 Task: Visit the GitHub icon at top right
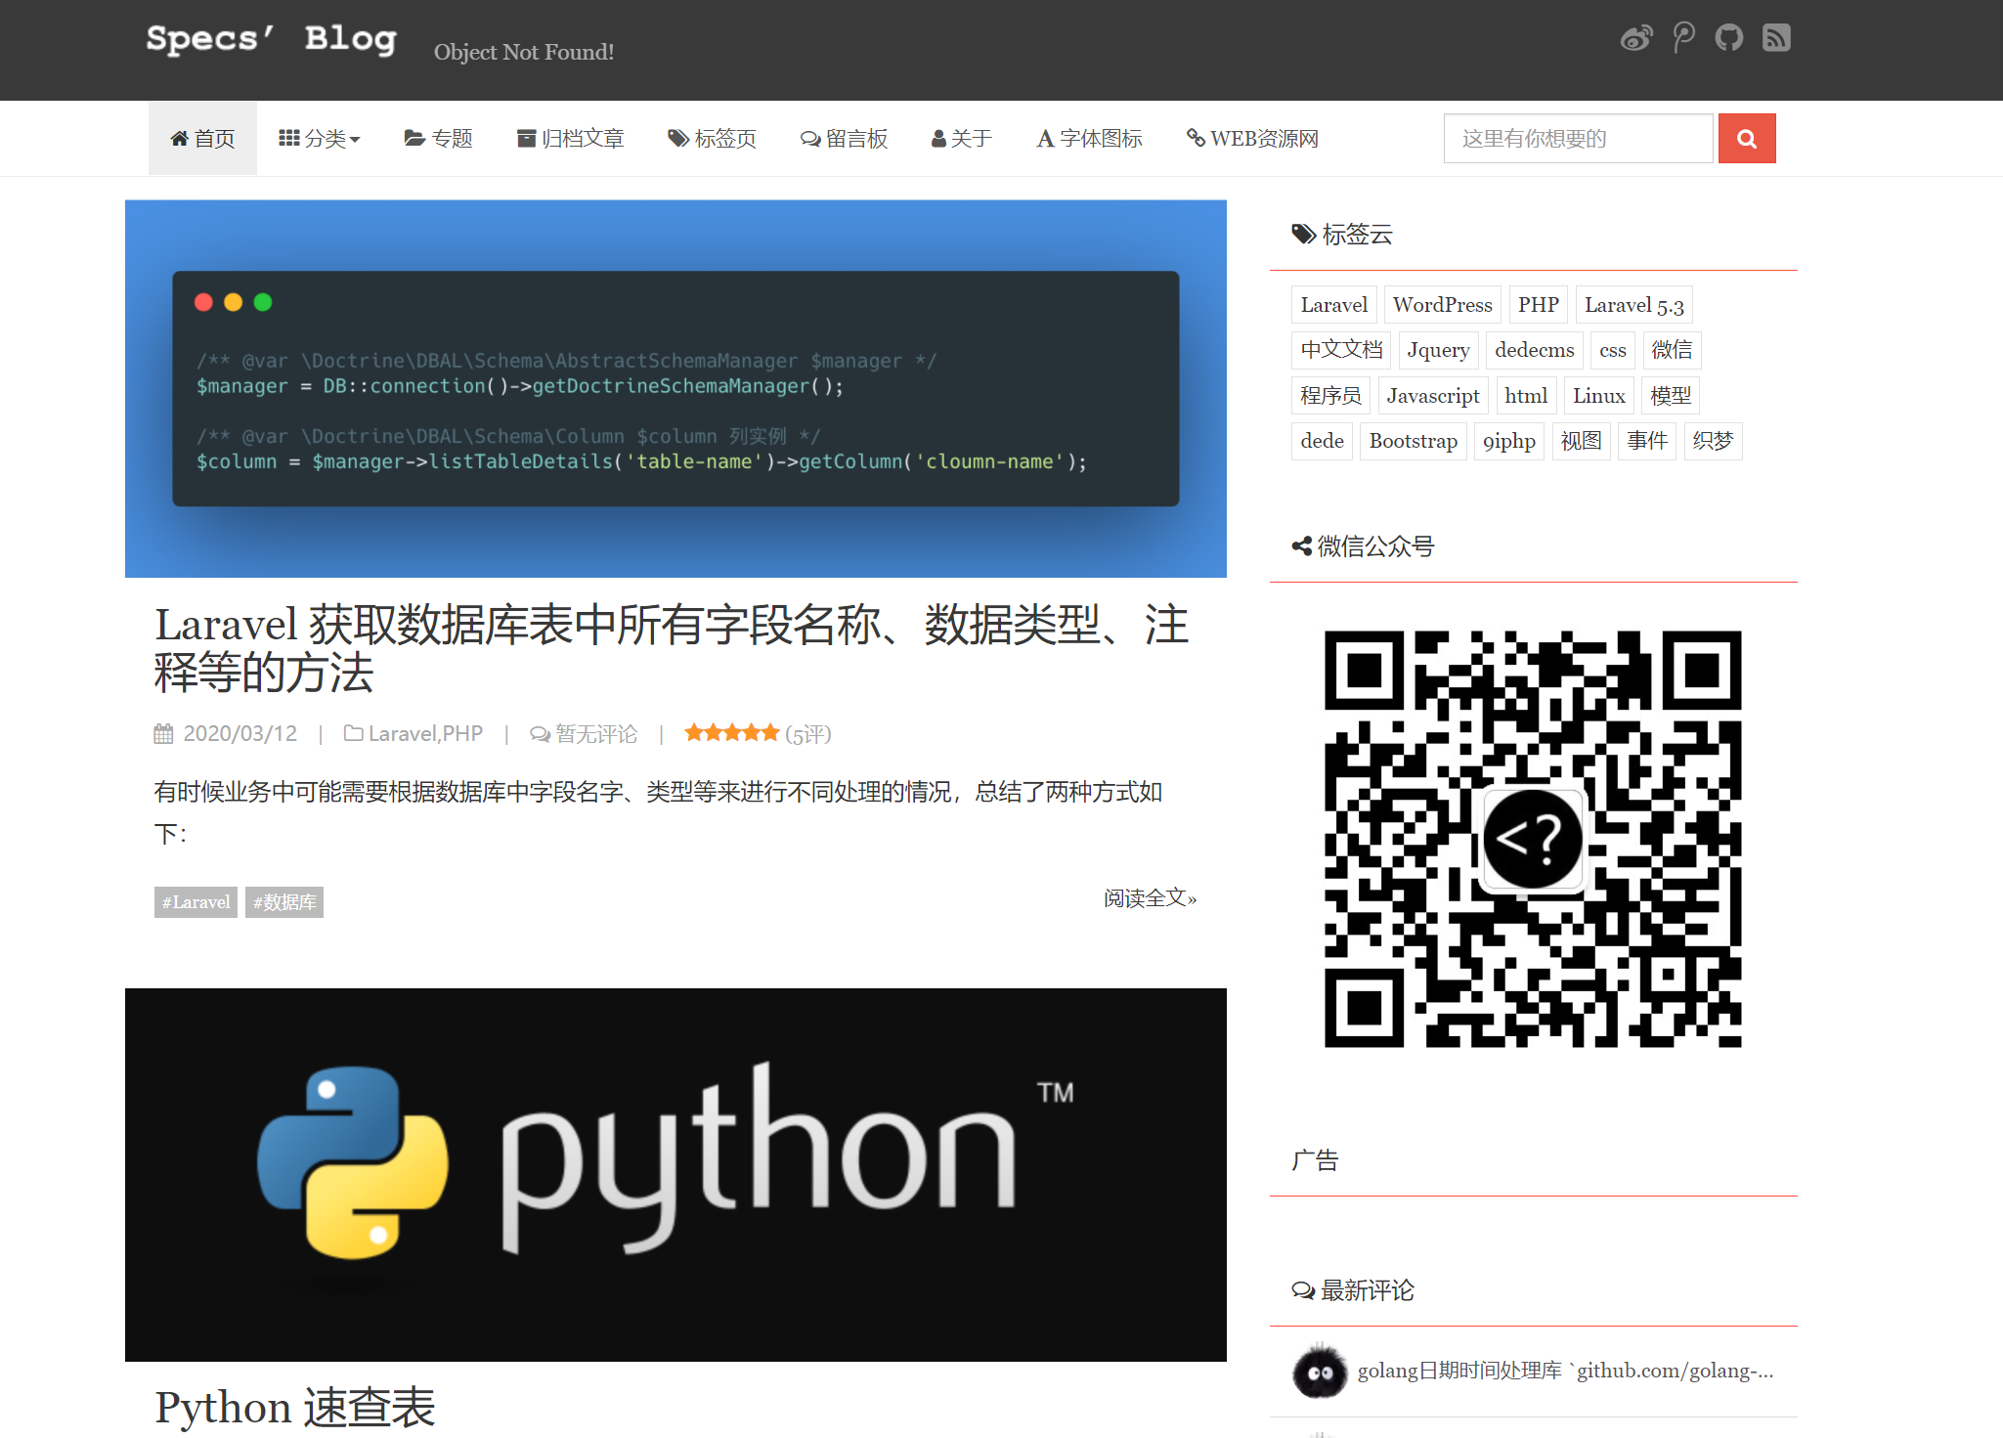pyautogui.click(x=1729, y=37)
